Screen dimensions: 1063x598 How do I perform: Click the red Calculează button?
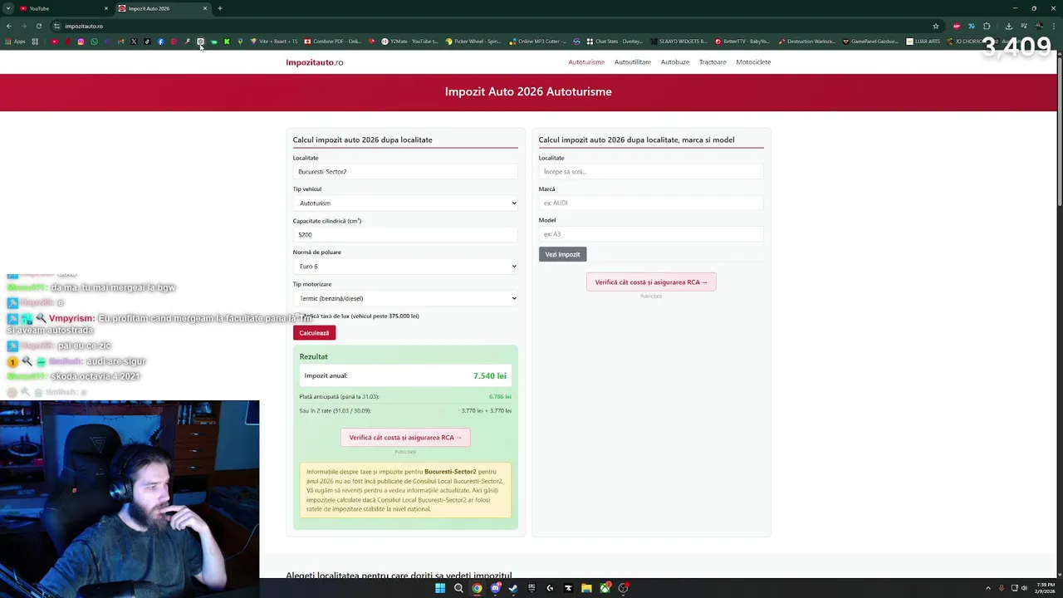[x=314, y=333]
